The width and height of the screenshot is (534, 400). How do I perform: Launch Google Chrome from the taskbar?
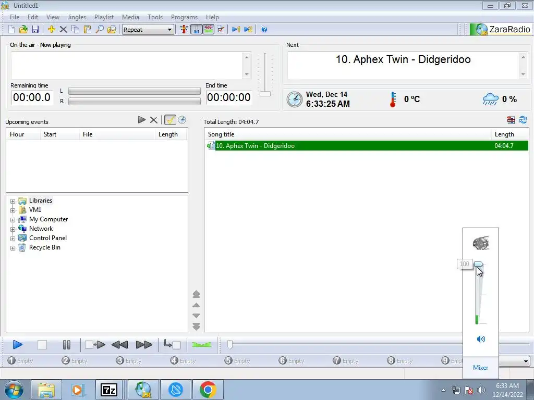click(208, 390)
